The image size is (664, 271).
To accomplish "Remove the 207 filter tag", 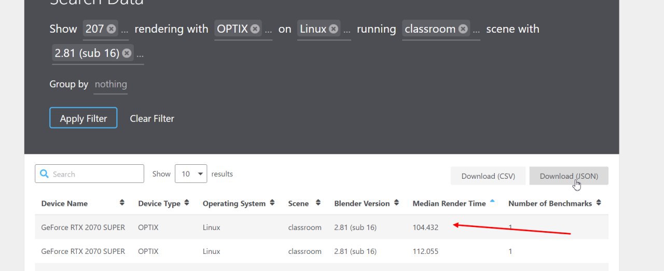I will pos(112,29).
